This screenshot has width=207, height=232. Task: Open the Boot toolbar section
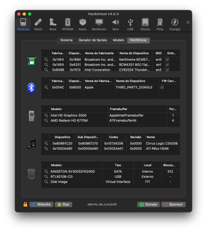[x=53, y=24]
